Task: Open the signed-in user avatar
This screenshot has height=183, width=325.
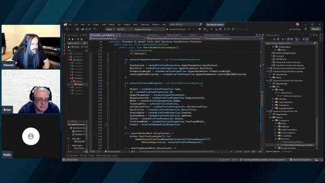Action: (298, 24)
